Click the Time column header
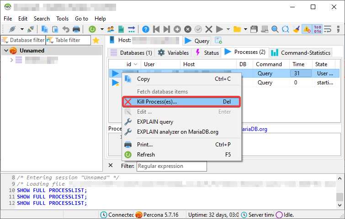This screenshot has width=345, height=219. (x=298, y=64)
